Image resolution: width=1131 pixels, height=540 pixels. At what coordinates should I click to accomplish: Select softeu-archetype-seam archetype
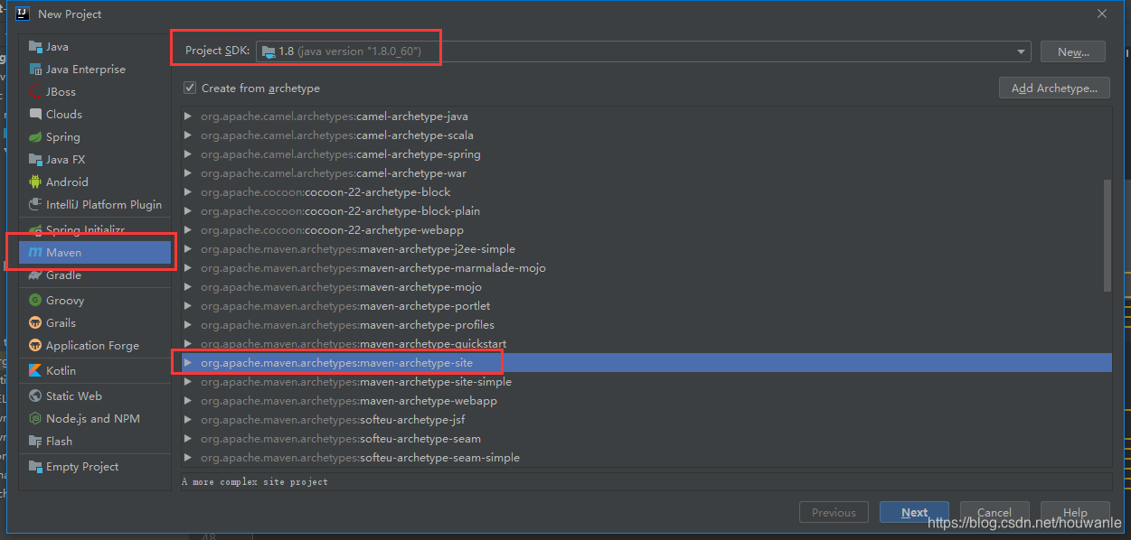tap(646, 438)
